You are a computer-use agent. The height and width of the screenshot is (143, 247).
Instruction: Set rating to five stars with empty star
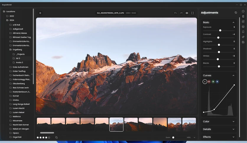pyautogui.click(x=49, y=137)
